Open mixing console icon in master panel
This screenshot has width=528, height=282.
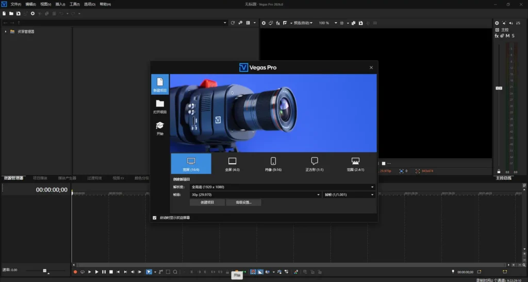(x=518, y=23)
